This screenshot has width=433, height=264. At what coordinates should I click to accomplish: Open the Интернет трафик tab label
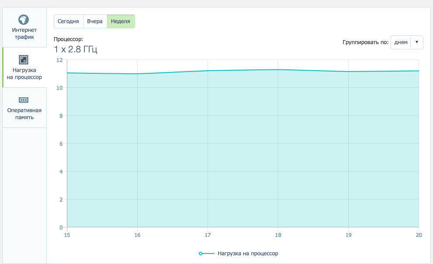point(24,34)
